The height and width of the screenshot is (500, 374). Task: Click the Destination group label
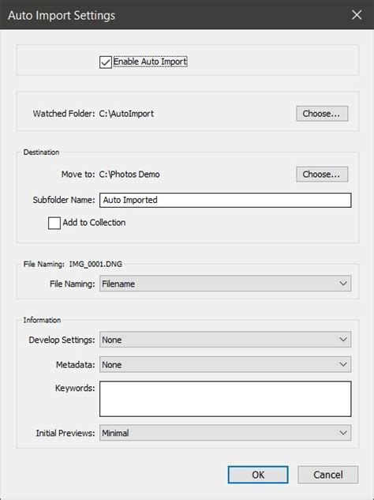pos(41,152)
